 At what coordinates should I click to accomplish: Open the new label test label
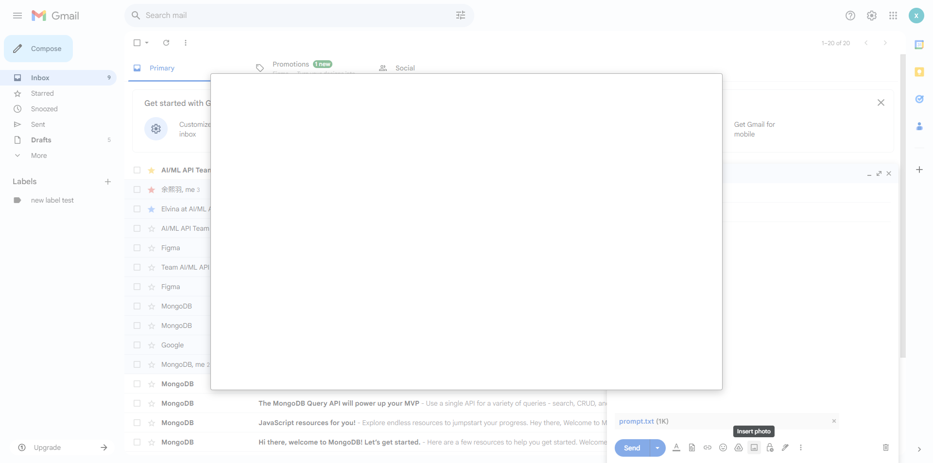click(x=52, y=200)
